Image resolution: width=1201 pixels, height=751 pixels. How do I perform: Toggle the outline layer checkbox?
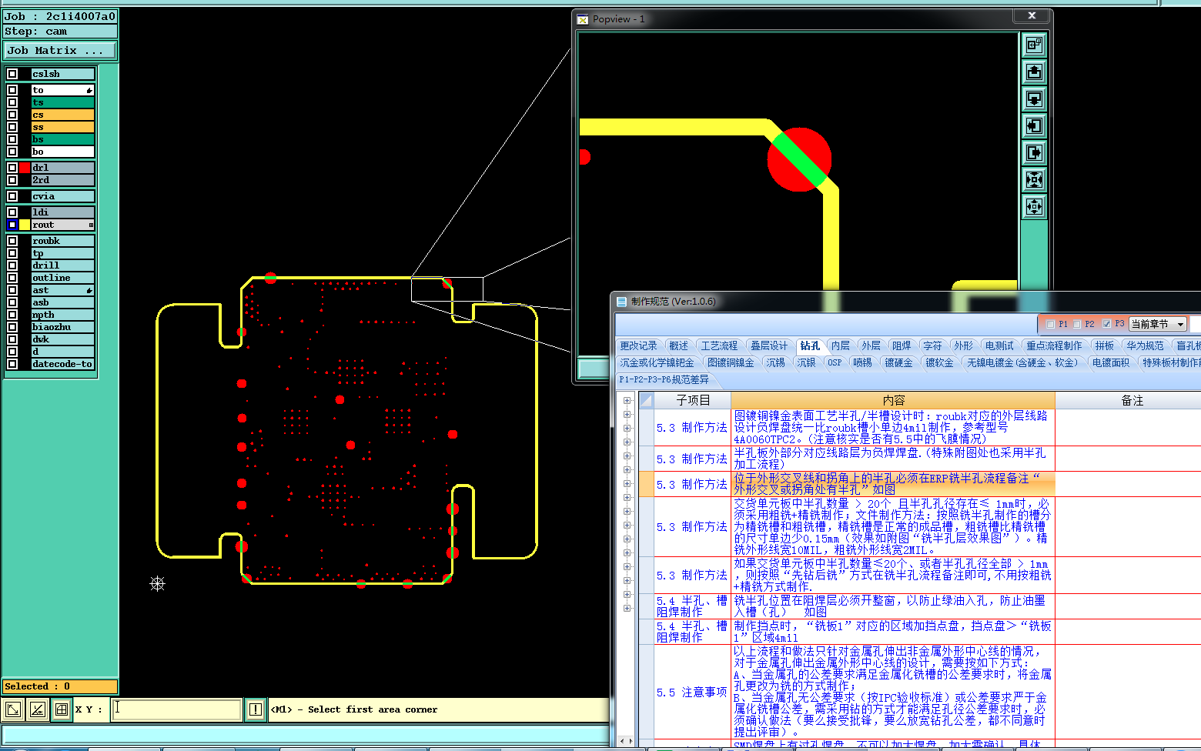[x=12, y=278]
